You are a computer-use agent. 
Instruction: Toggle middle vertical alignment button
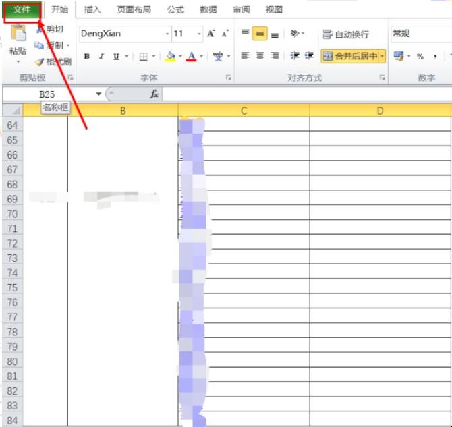(260, 34)
